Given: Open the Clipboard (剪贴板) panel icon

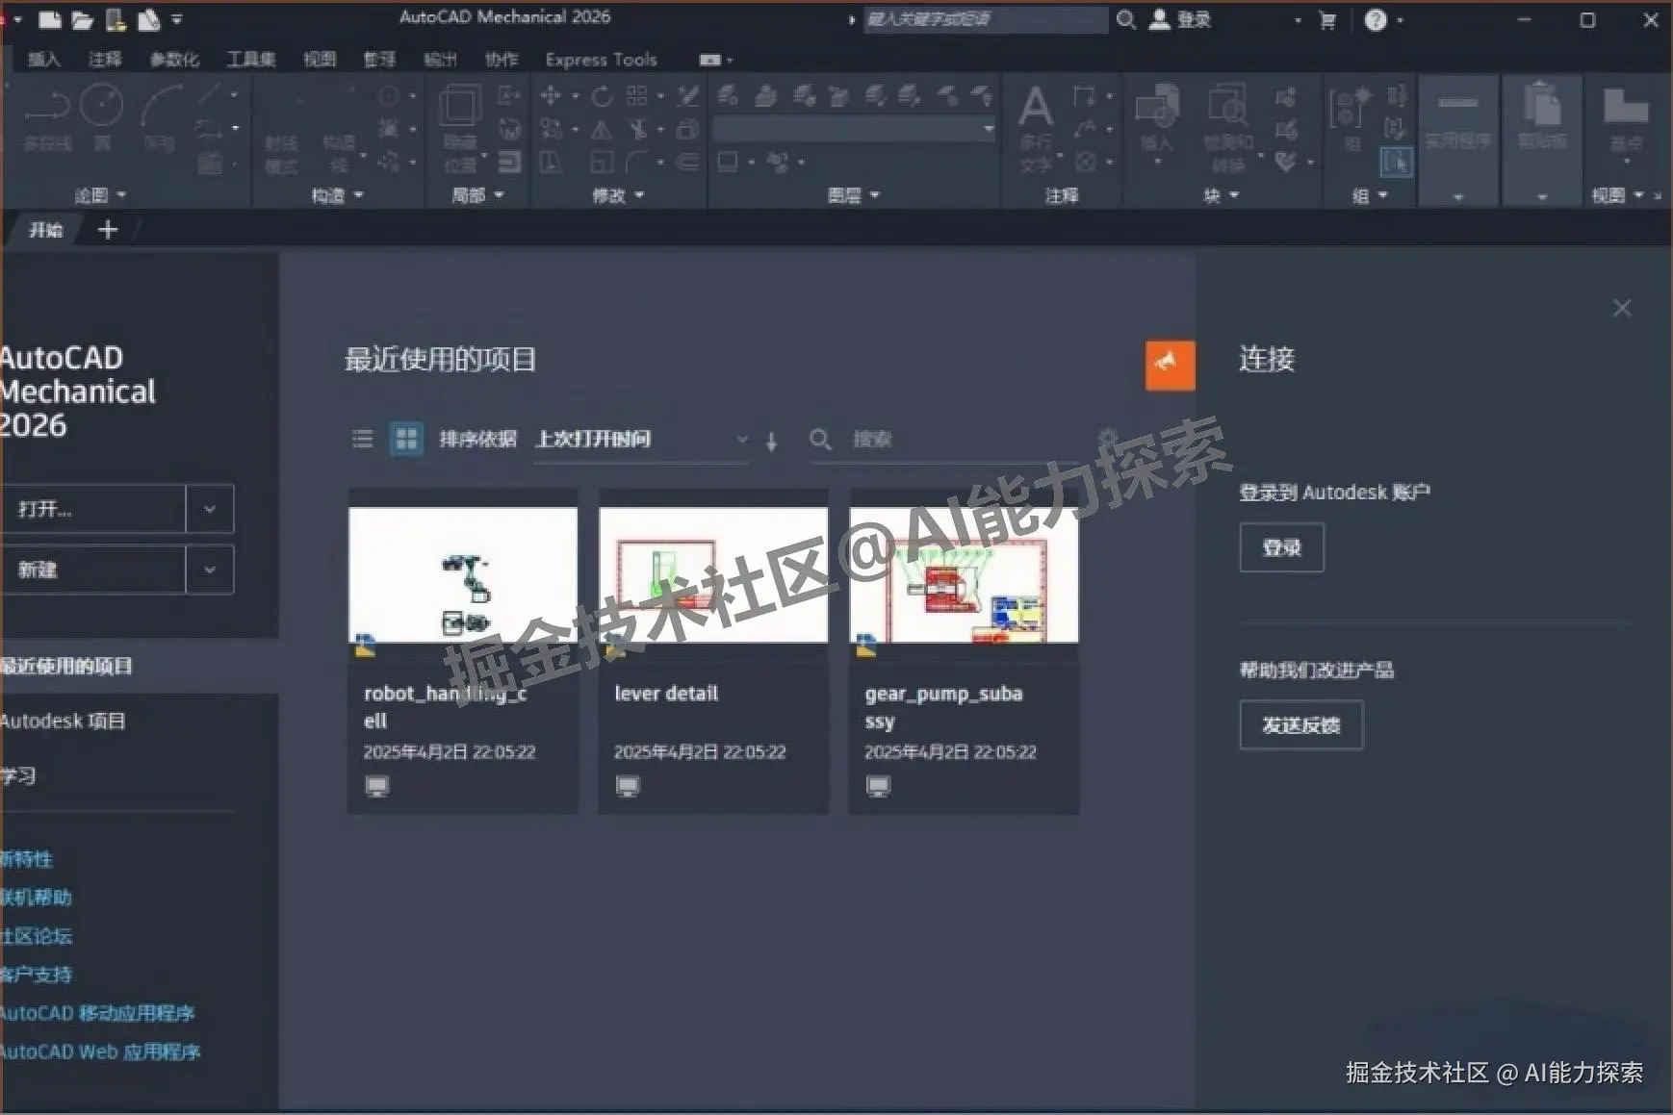Looking at the screenshot, I should (1542, 116).
